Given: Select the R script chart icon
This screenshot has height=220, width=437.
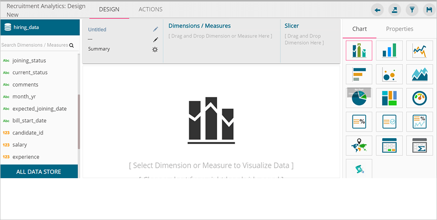Looking at the screenshot, I should click(x=359, y=169).
